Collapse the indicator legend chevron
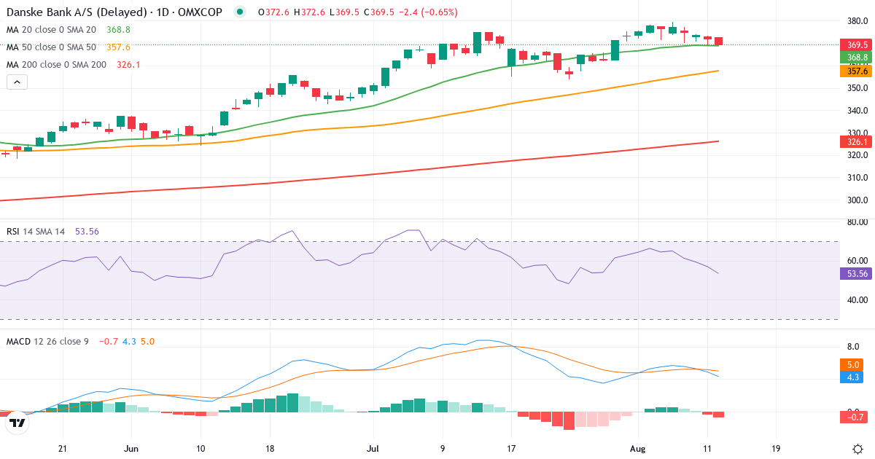This screenshot has width=875, height=459. point(17,82)
